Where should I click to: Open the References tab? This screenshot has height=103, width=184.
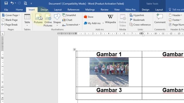click(x=74, y=10)
